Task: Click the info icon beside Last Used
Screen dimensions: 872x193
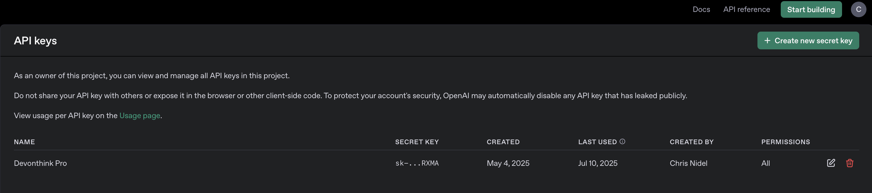Action: [x=622, y=141]
